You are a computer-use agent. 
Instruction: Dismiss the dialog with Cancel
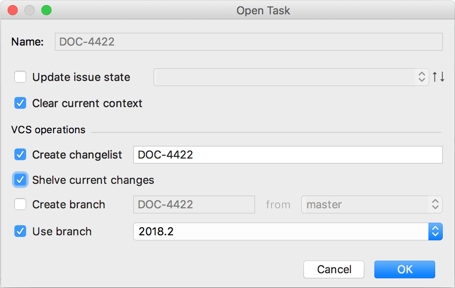[x=333, y=269]
